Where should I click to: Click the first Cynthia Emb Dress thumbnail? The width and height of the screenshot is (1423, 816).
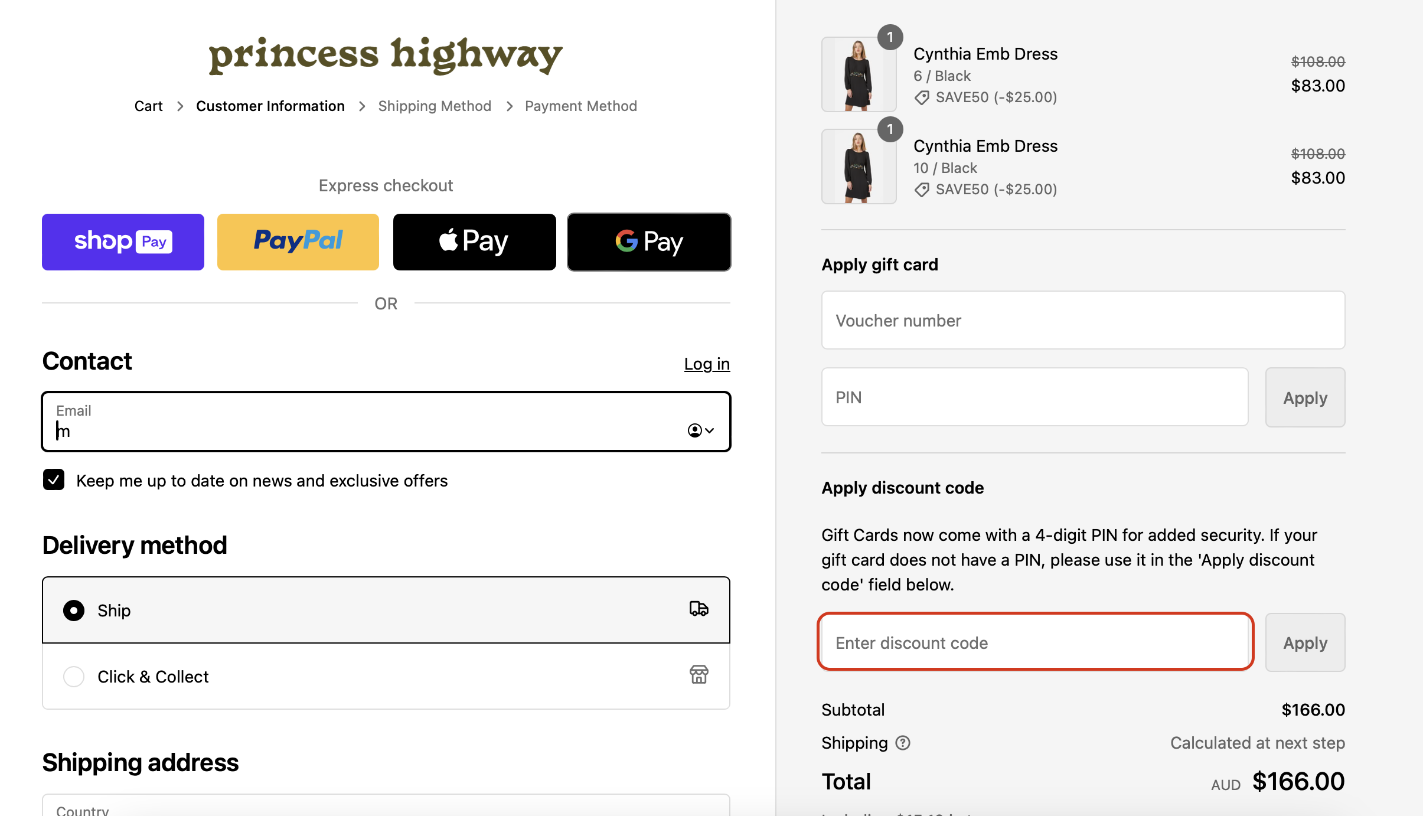(858, 74)
